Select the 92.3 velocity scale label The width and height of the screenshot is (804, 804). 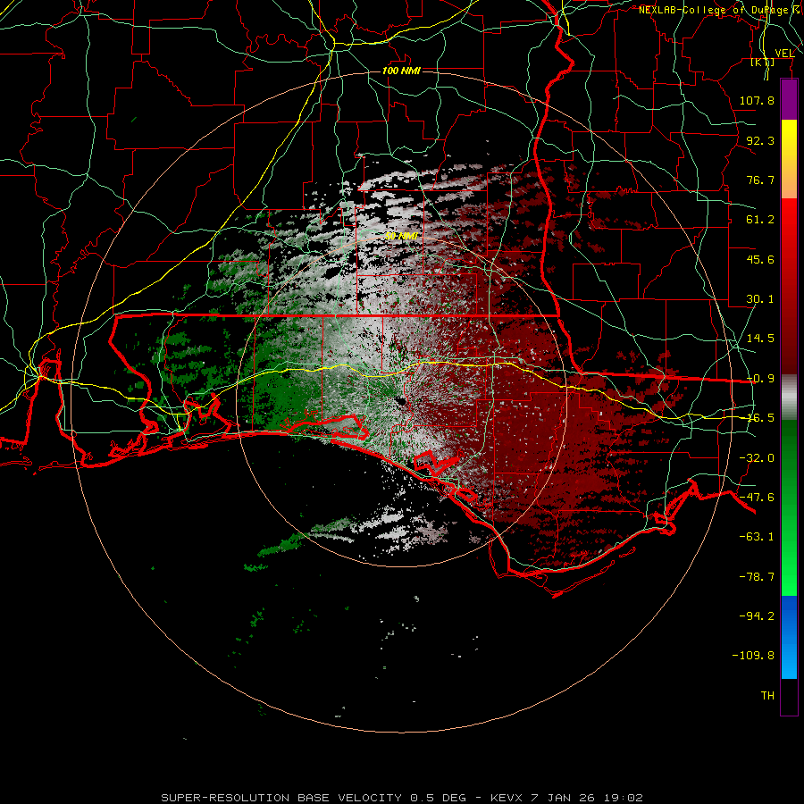760,140
